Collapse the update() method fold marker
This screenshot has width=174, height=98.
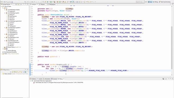point(33,57)
